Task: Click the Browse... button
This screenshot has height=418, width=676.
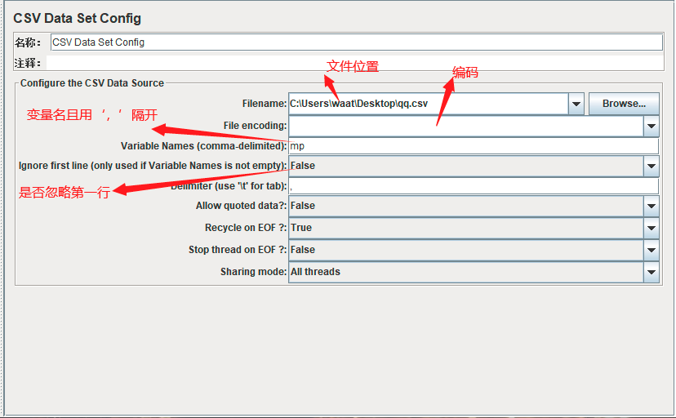Action: coord(624,104)
